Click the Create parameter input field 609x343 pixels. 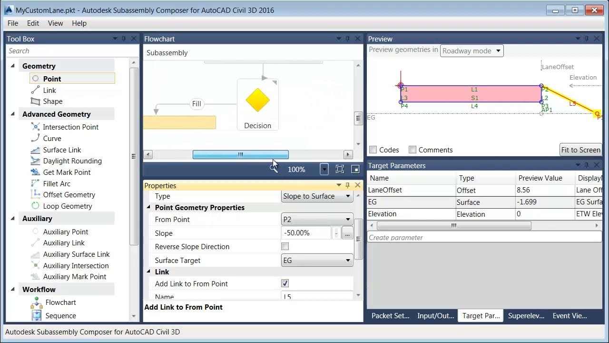pyautogui.click(x=484, y=237)
